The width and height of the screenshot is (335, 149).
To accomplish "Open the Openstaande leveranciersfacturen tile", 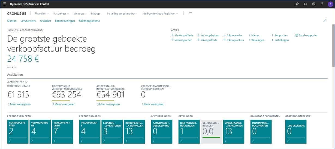I will coord(234,132).
